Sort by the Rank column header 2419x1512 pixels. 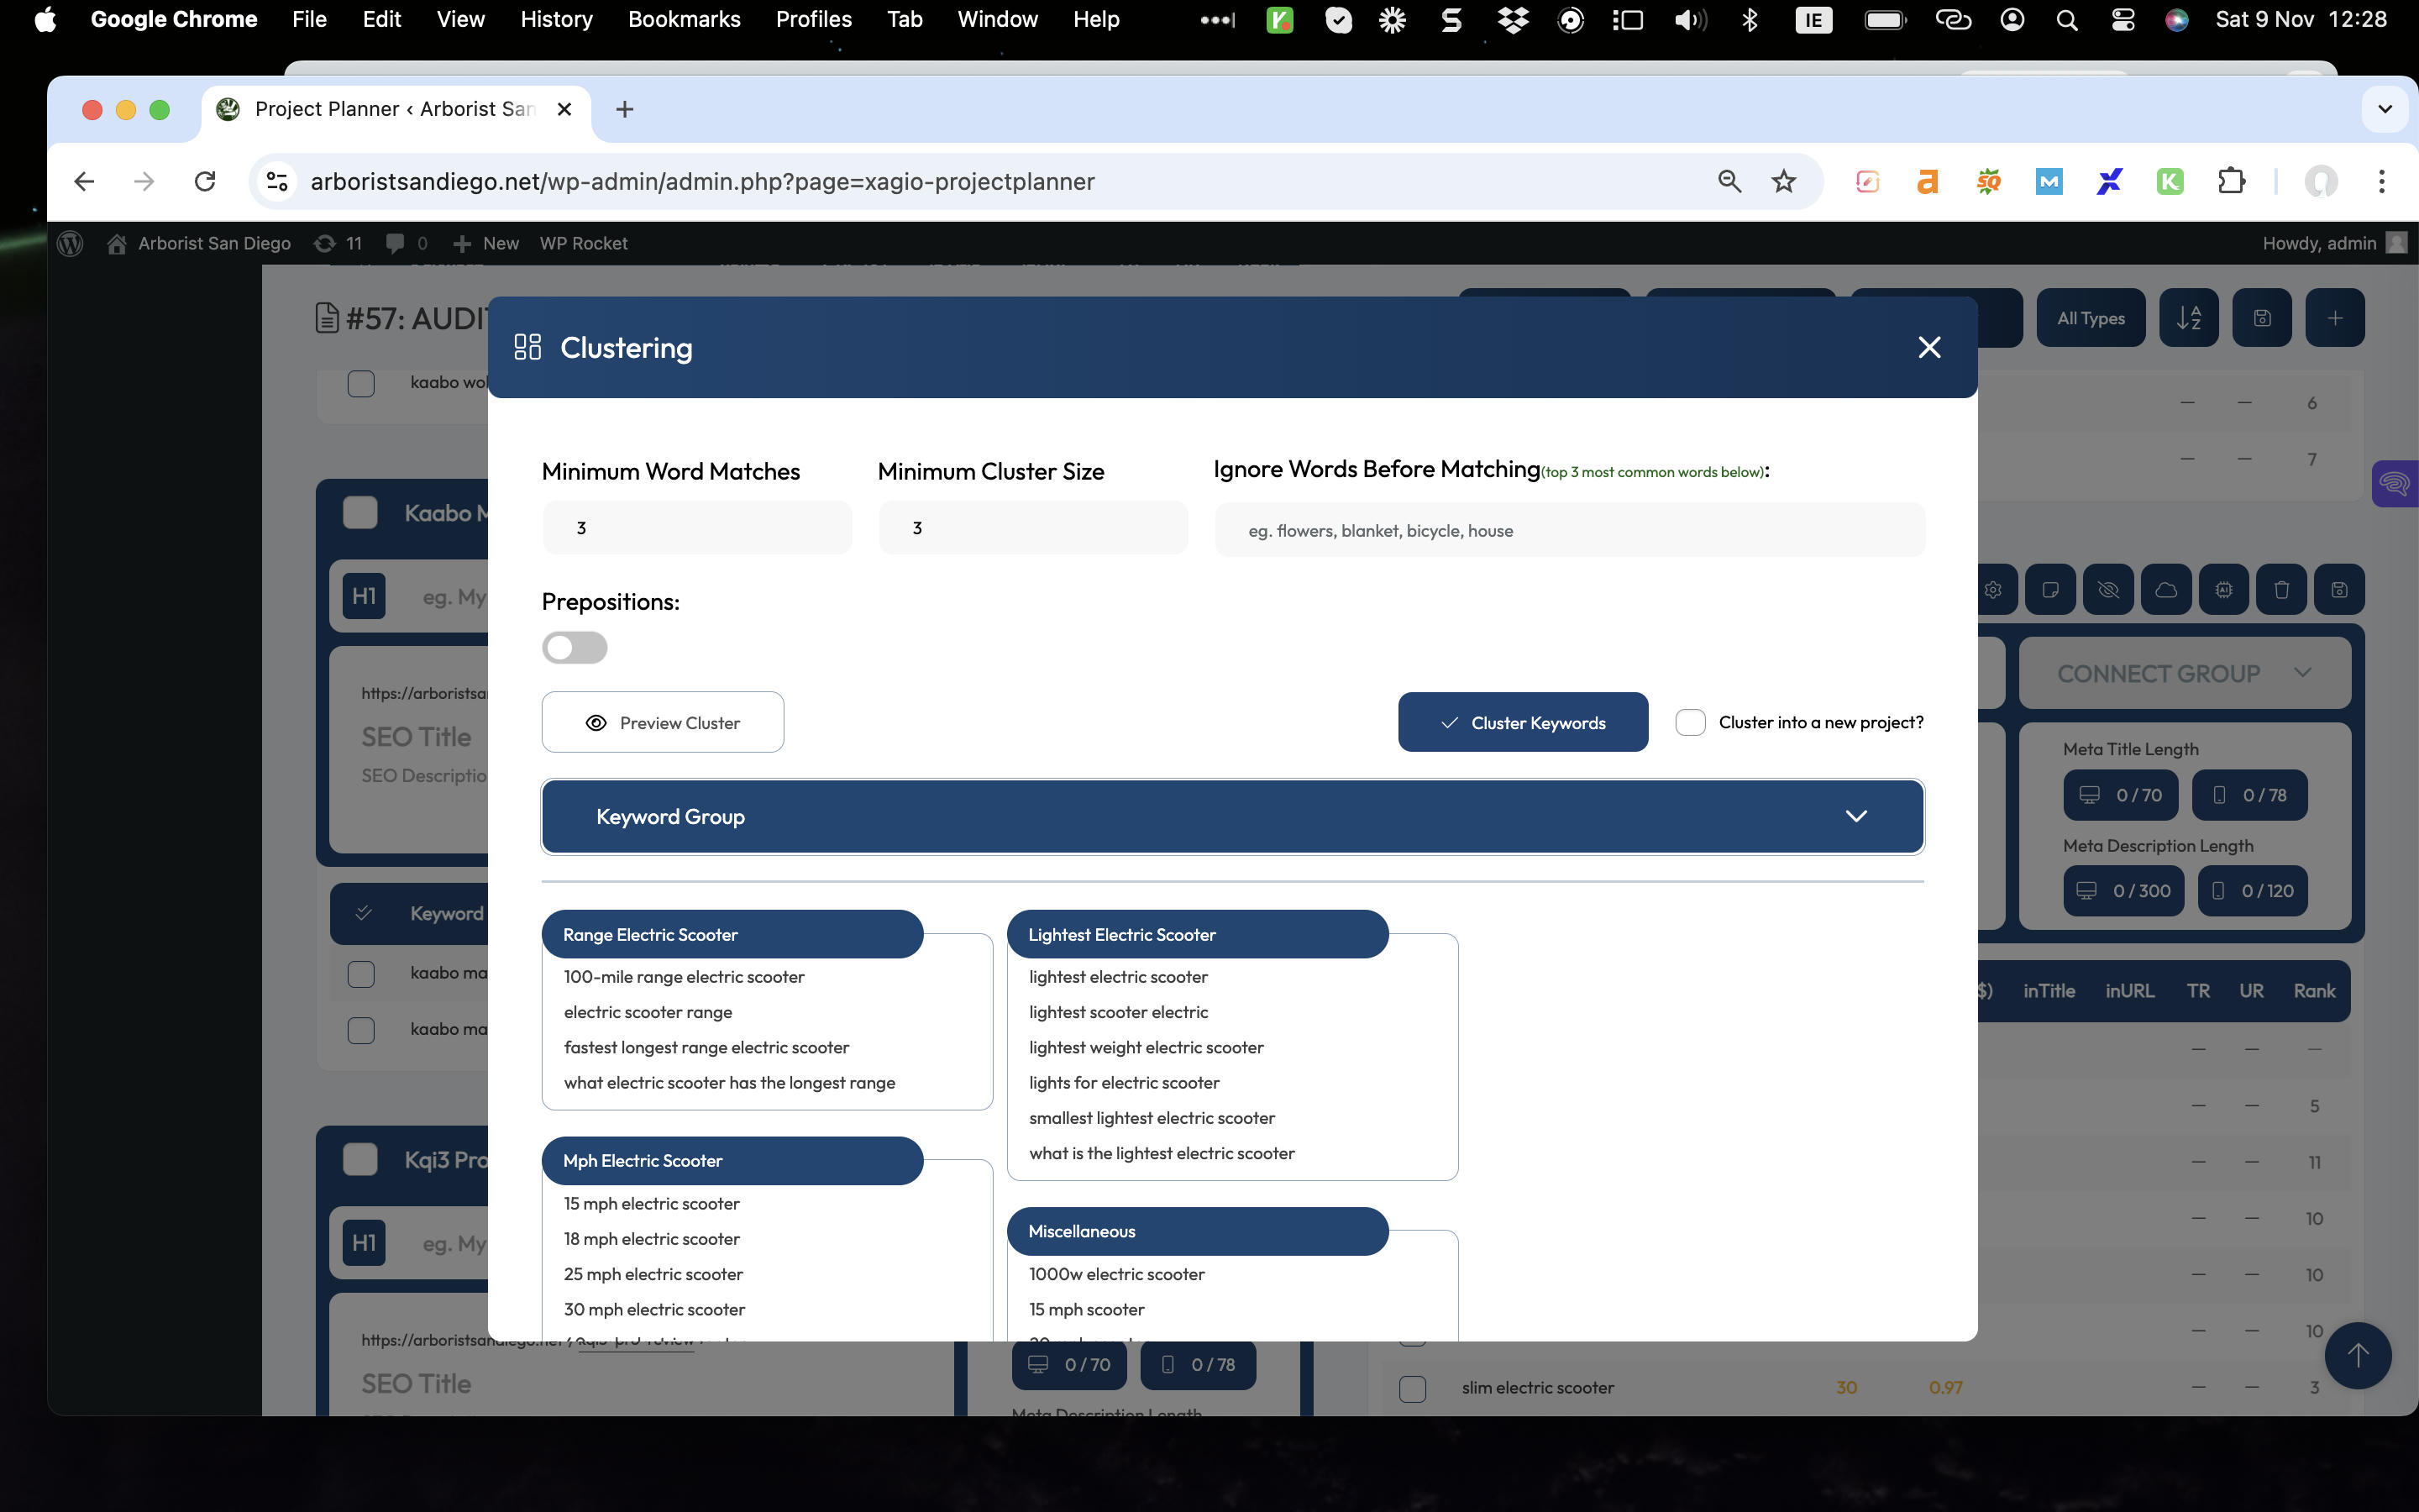pos(2314,991)
